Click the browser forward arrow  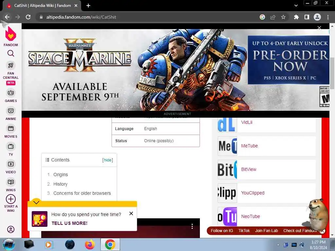click(x=18, y=17)
